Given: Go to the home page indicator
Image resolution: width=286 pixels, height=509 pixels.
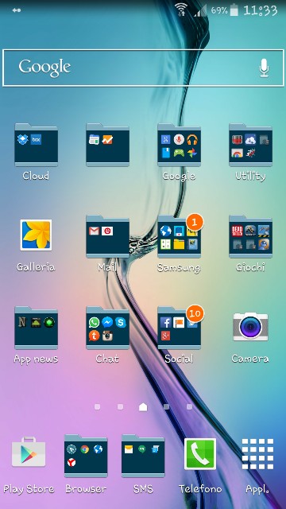Looking at the screenshot, I should click(x=143, y=406).
